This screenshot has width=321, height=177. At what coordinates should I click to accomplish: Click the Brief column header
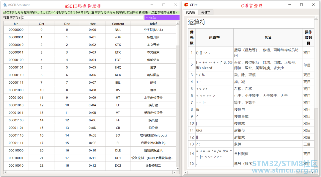(x=153, y=24)
